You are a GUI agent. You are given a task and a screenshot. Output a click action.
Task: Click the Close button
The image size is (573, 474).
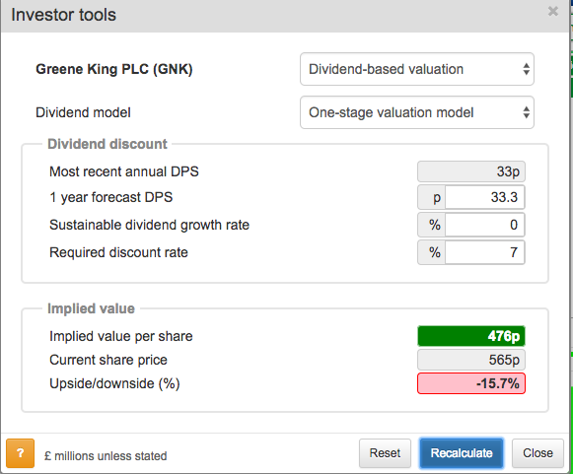coord(537,453)
